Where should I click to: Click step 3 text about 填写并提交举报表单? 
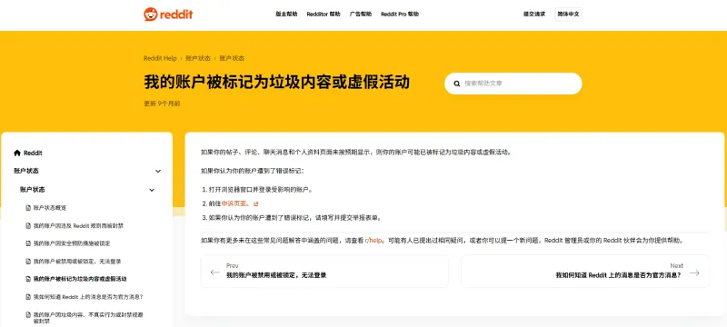point(295,218)
